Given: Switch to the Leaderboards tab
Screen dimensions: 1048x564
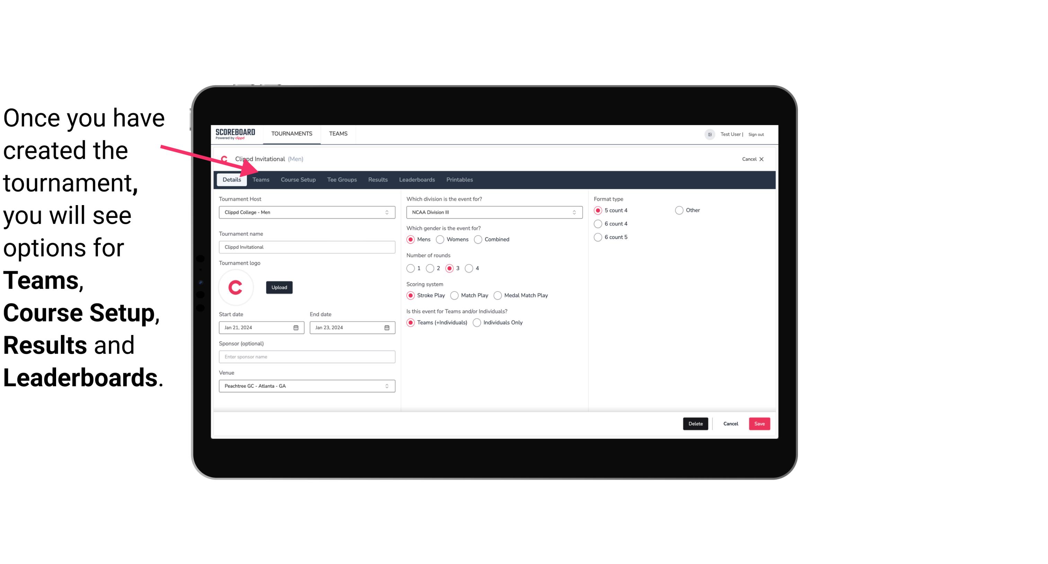Looking at the screenshot, I should pos(416,179).
